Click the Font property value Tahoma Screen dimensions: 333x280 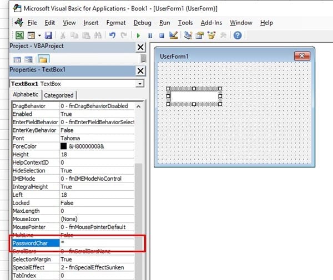[97, 138]
